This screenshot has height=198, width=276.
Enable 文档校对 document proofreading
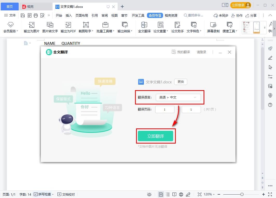(x=66, y=194)
